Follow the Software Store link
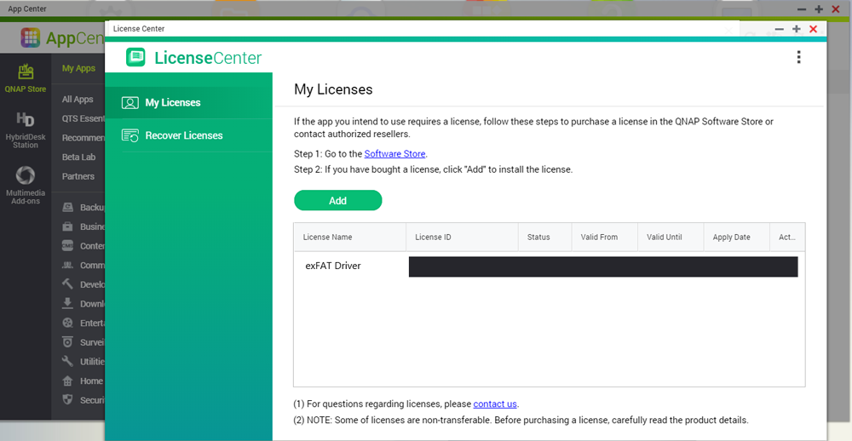Image resolution: width=852 pixels, height=441 pixels. coord(394,154)
